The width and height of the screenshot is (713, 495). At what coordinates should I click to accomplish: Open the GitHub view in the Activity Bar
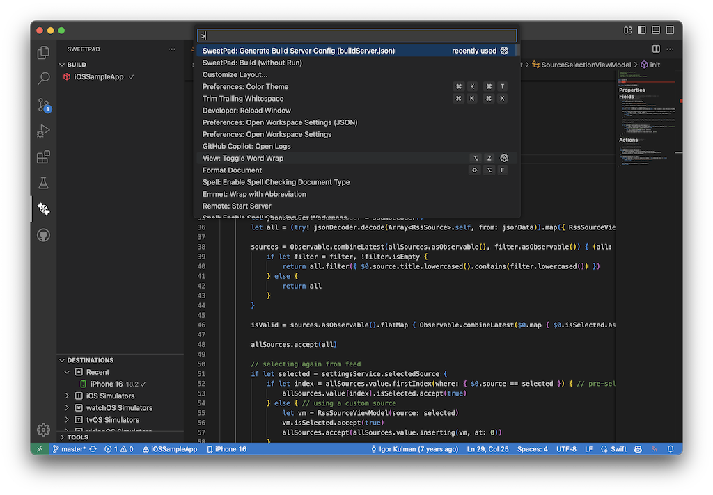coord(43,235)
